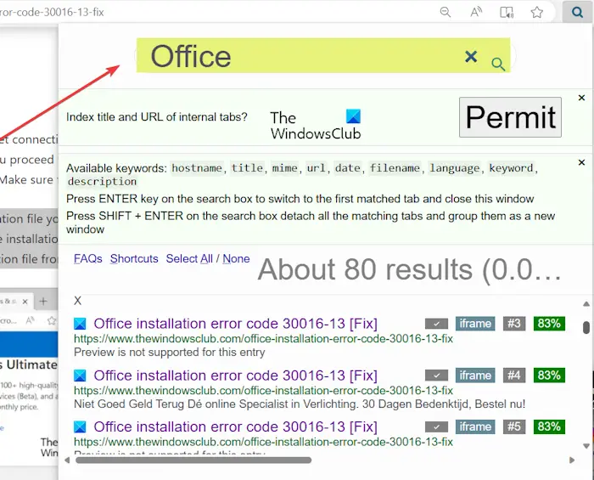
Task: Open new tab in background browser window
Action: tap(43, 302)
